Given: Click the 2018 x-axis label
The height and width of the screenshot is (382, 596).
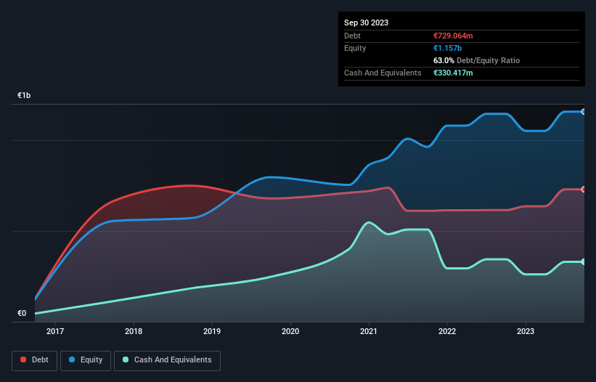Looking at the screenshot, I should click(x=134, y=331).
